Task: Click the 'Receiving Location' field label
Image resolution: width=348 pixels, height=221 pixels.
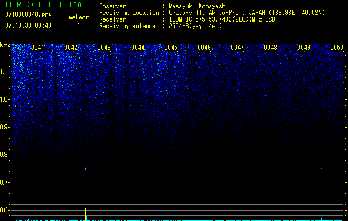Action: click(x=129, y=13)
